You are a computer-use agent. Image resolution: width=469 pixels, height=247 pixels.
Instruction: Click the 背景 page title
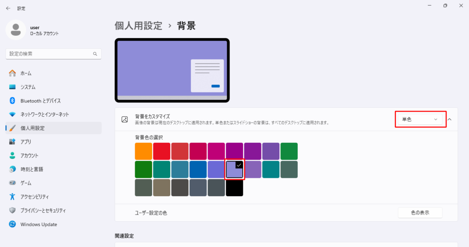186,26
